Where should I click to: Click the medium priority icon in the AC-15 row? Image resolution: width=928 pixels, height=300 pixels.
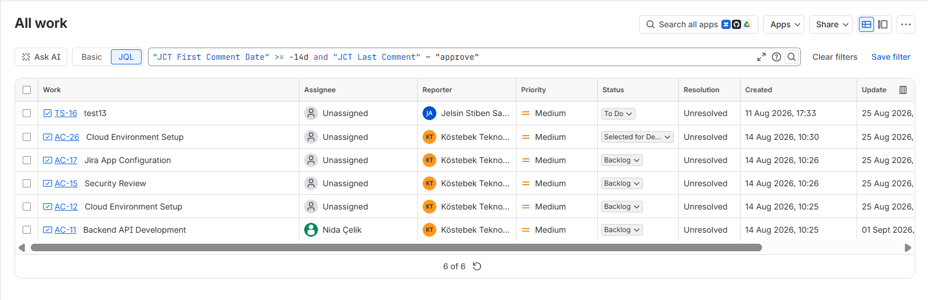[526, 183]
